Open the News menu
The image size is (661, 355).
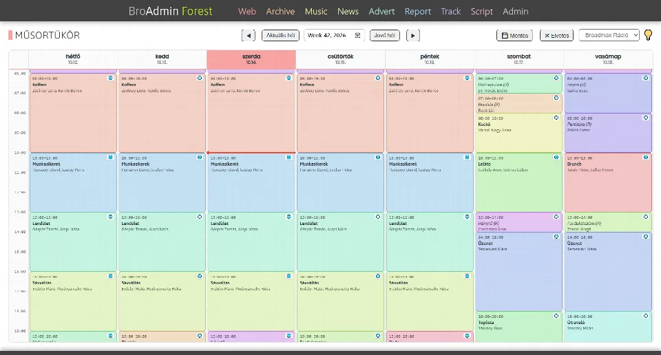tap(348, 12)
